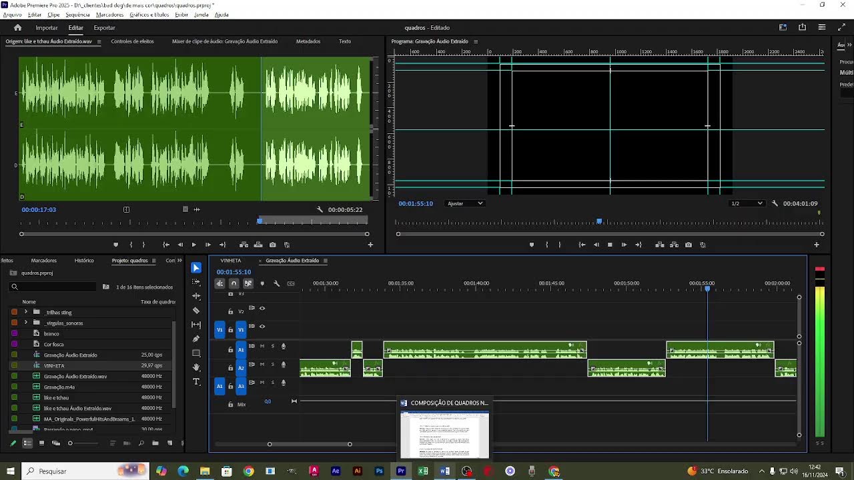Expand the _trilhas sting bin
The image size is (854, 480).
coord(26,312)
